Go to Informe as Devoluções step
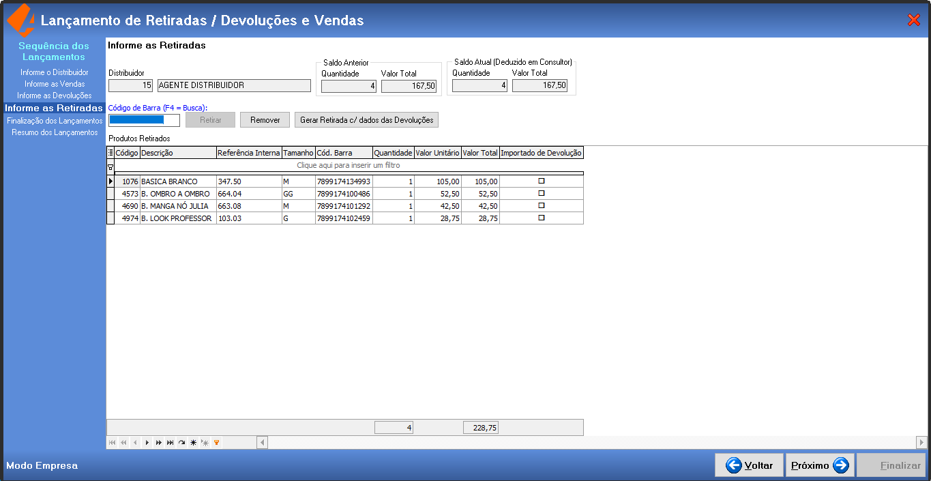This screenshot has height=481, width=931. coord(55,96)
